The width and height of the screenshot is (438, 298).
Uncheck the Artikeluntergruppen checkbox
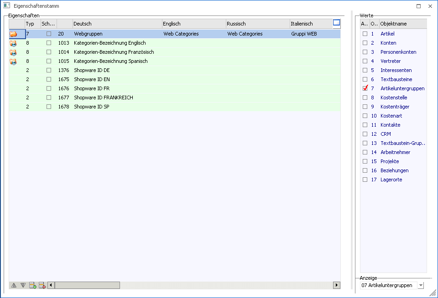point(365,88)
